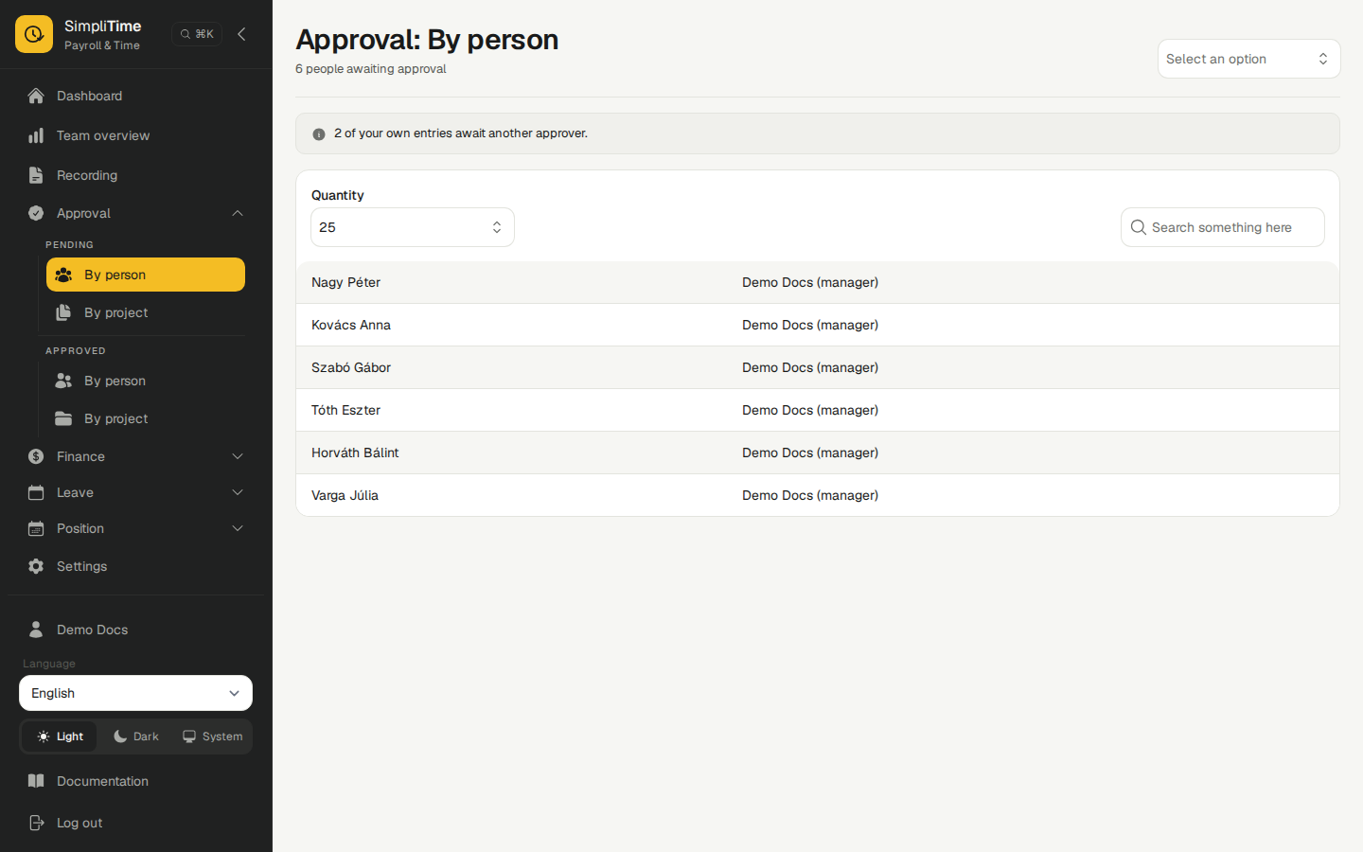Screen dimensions: 1363x852
Task: Collapse the sidebar with the left chevron
Action: pyautogui.click(x=241, y=34)
